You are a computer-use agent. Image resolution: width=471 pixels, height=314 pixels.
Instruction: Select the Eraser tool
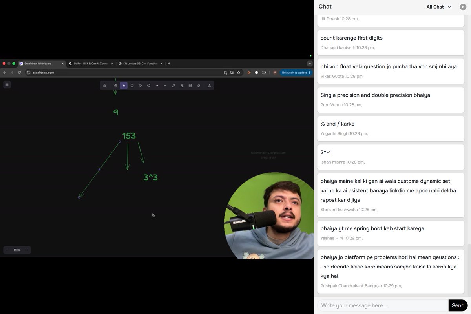[199, 86]
